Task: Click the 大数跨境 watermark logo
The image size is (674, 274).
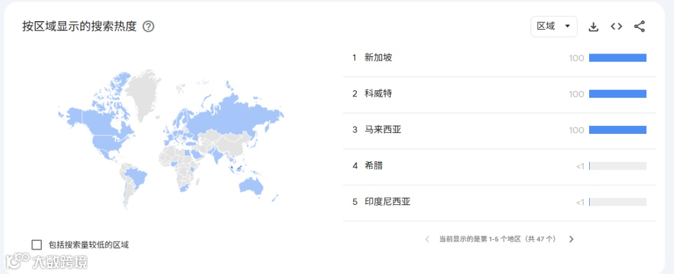Action: pyautogui.click(x=47, y=262)
